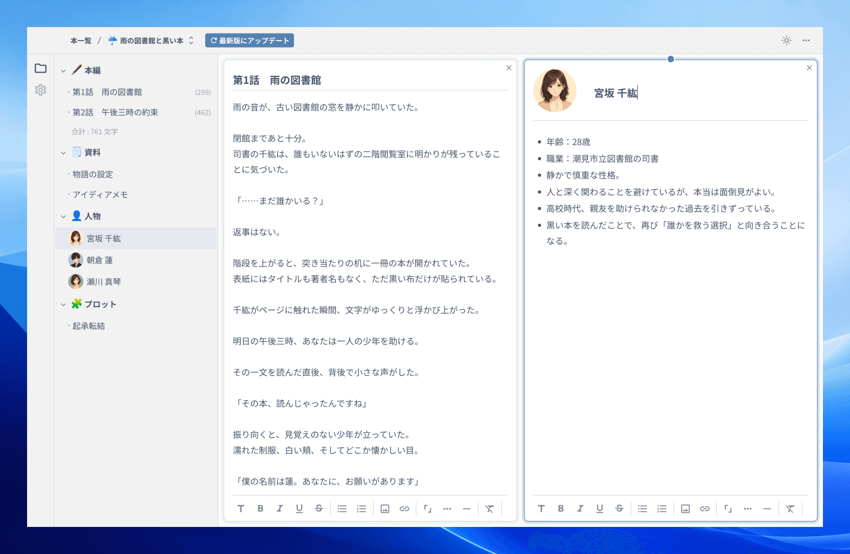Image resolution: width=850 pixels, height=554 pixels.
Task: Toggle light/dark theme sun icon
Action: (787, 41)
